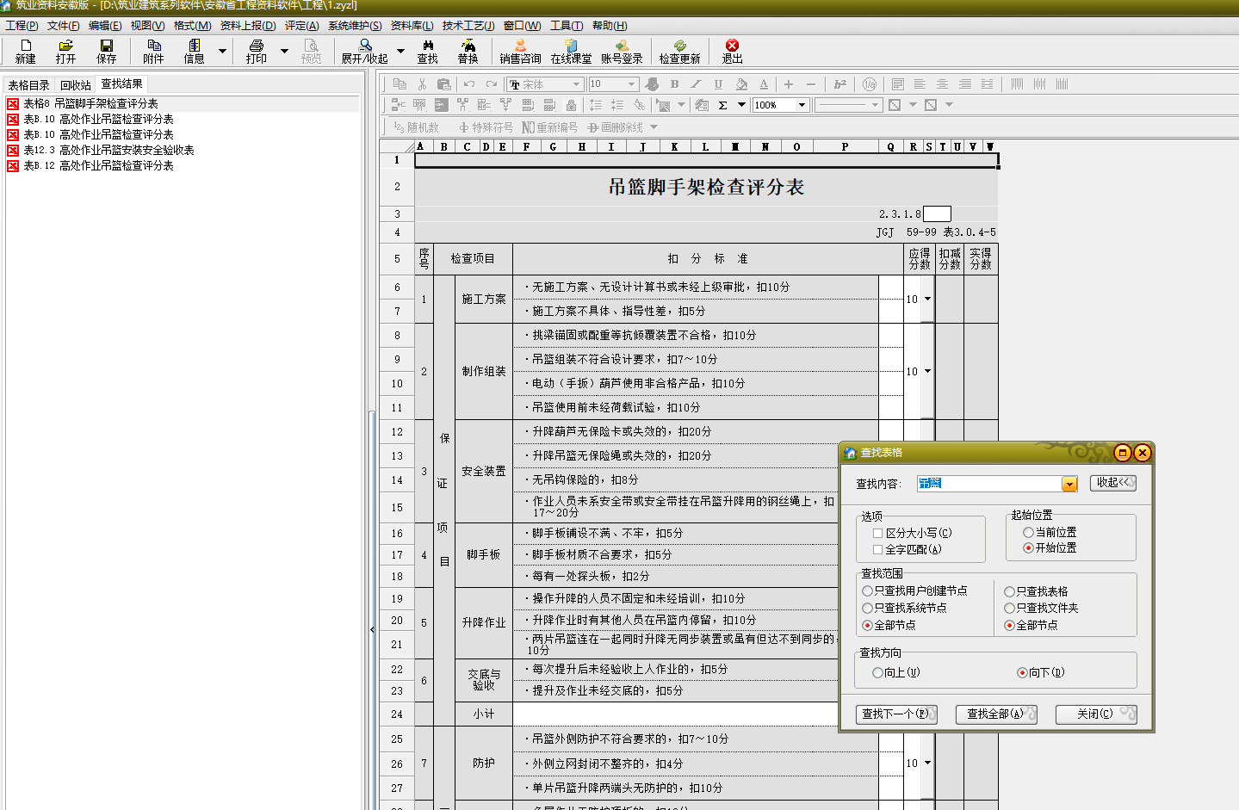Click the paste clipboard icon
This screenshot has height=810, width=1239.
[x=444, y=83]
